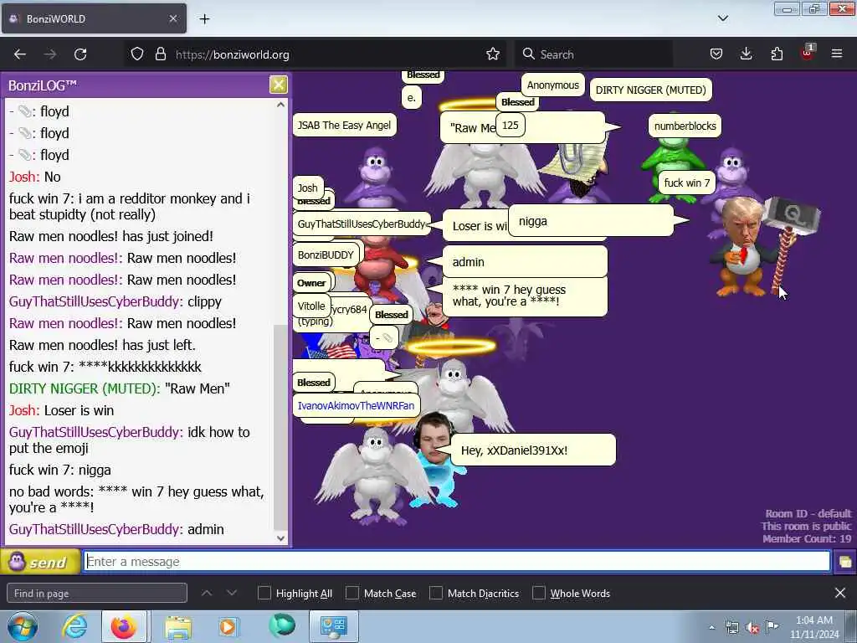
Task: Toggle the Match Diacritics checkbox
Action: tap(436, 594)
